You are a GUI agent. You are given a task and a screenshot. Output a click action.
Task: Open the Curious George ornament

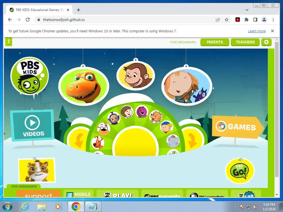pos(135,75)
